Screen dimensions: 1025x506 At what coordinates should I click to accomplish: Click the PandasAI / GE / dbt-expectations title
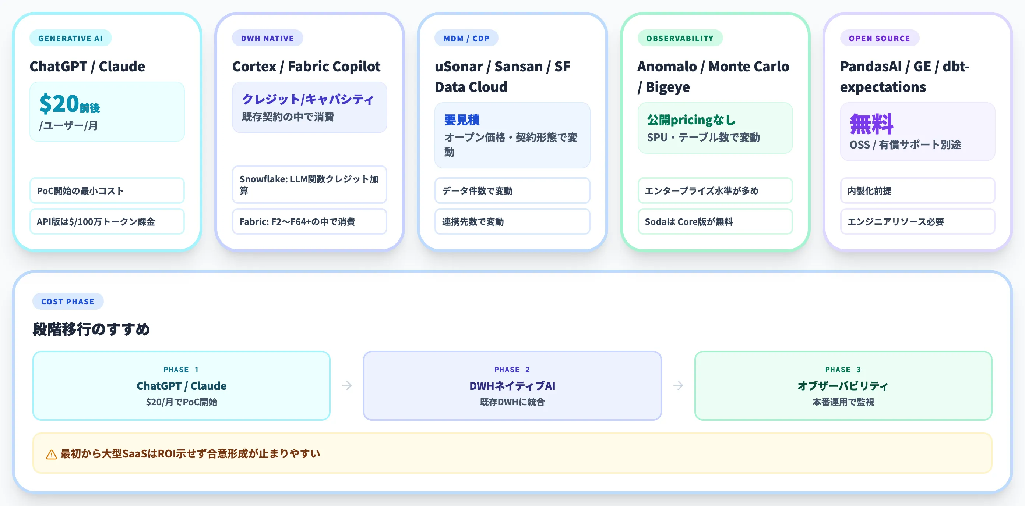tap(905, 76)
